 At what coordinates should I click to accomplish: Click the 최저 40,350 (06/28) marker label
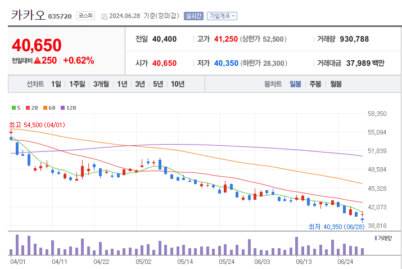[x=337, y=227]
